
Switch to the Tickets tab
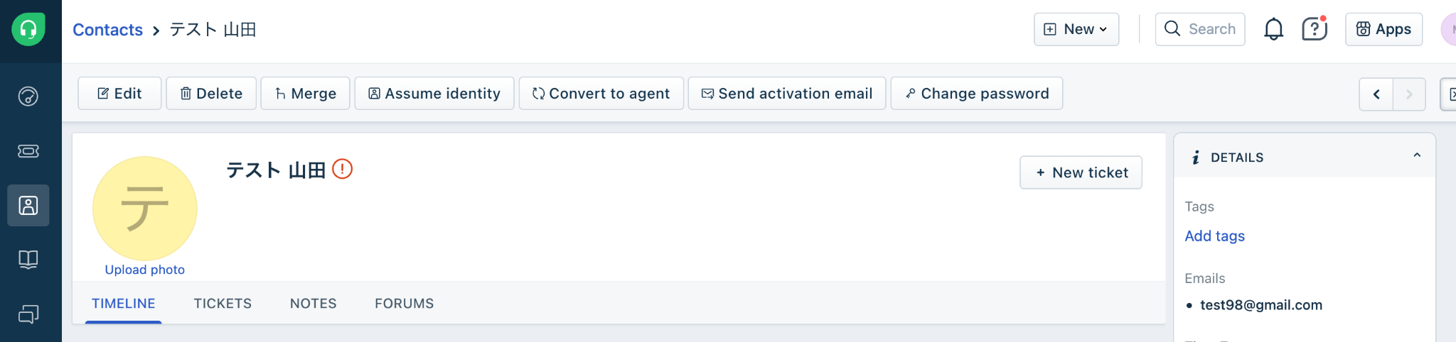click(x=223, y=303)
